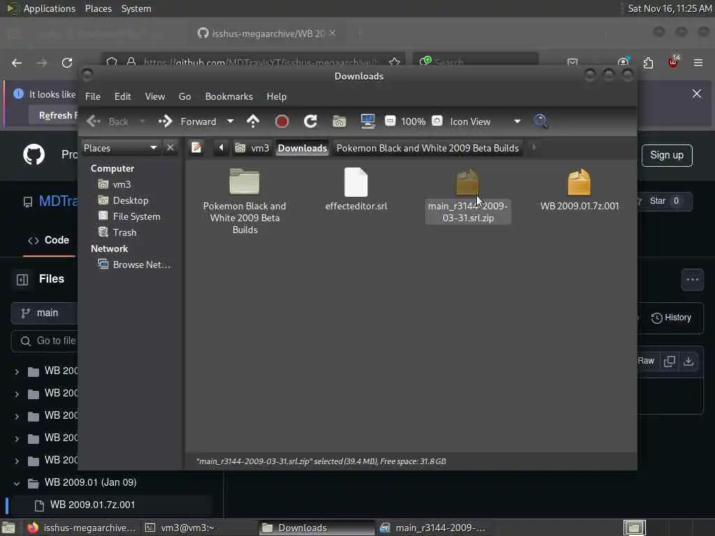Collapse WB 2009.01 (Jan 09) folder in GitHub tree
This screenshot has width=715, height=536.
click(17, 483)
